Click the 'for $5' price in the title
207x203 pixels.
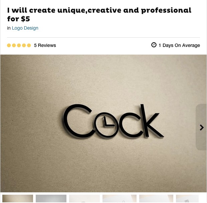(19, 19)
